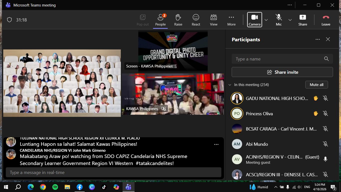Click the Share invite button
This screenshot has width=341, height=192.
pos(282,72)
